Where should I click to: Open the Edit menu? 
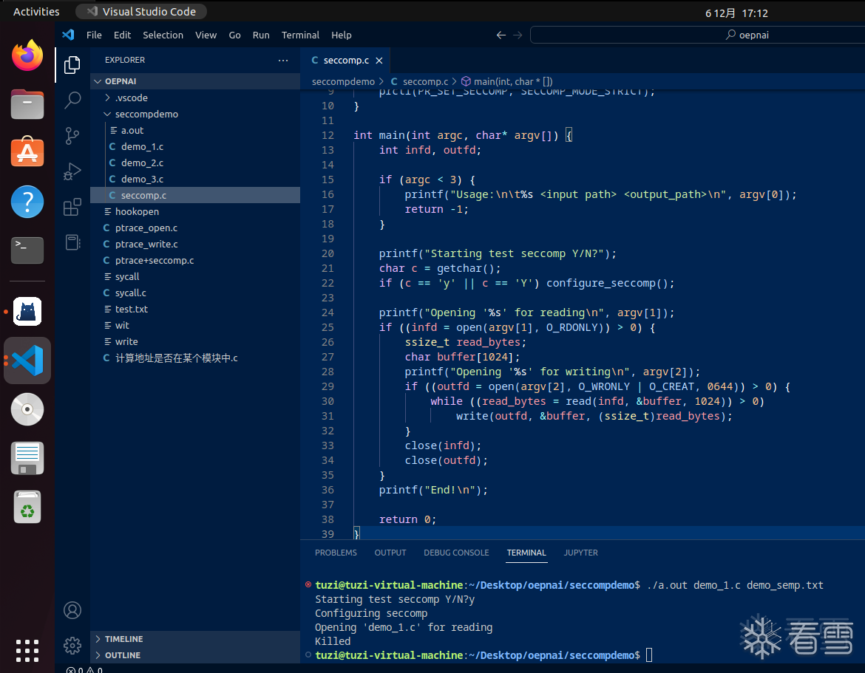(122, 35)
